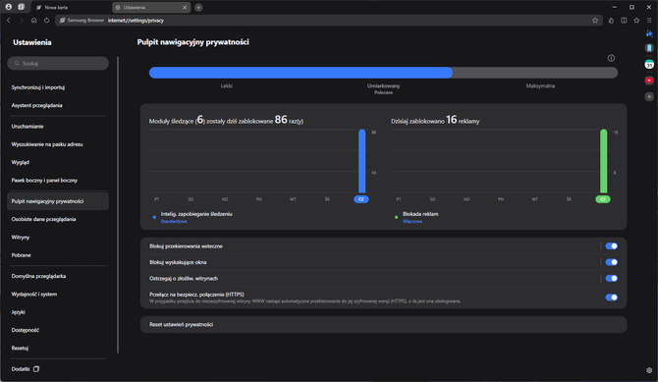Toggle Przełącz na bezpiecz. połączenie (HTTPS) switch
Viewport: 658px width, 382px height.
coord(612,298)
